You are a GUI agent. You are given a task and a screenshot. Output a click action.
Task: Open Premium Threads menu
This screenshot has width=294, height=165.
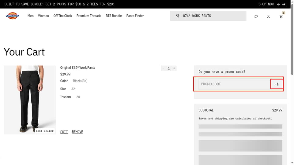coord(89,16)
